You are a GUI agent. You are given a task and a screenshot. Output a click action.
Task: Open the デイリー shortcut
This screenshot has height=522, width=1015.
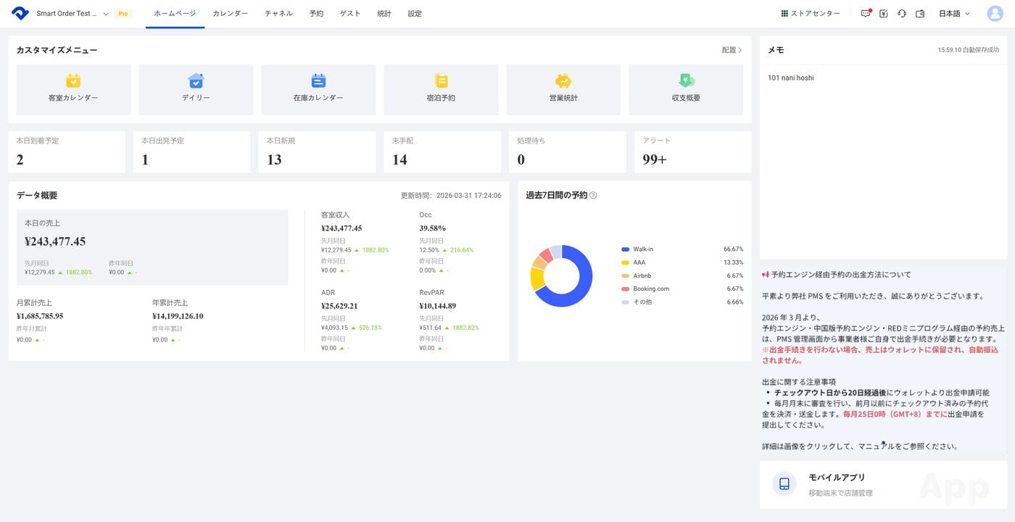pos(196,90)
